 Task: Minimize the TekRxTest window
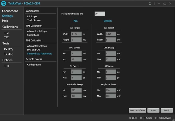click(x=159, y=4)
